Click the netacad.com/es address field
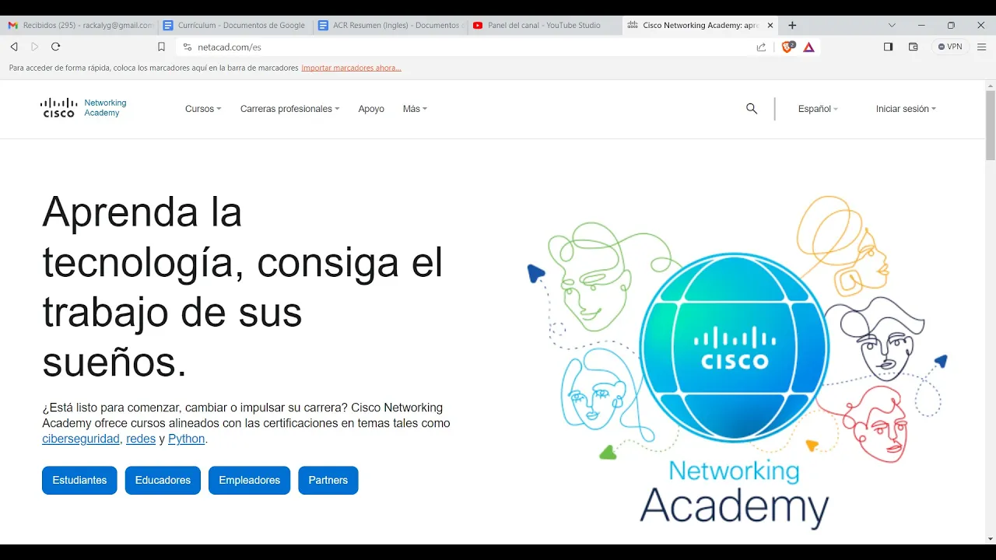This screenshot has height=560, width=996. [x=467, y=47]
